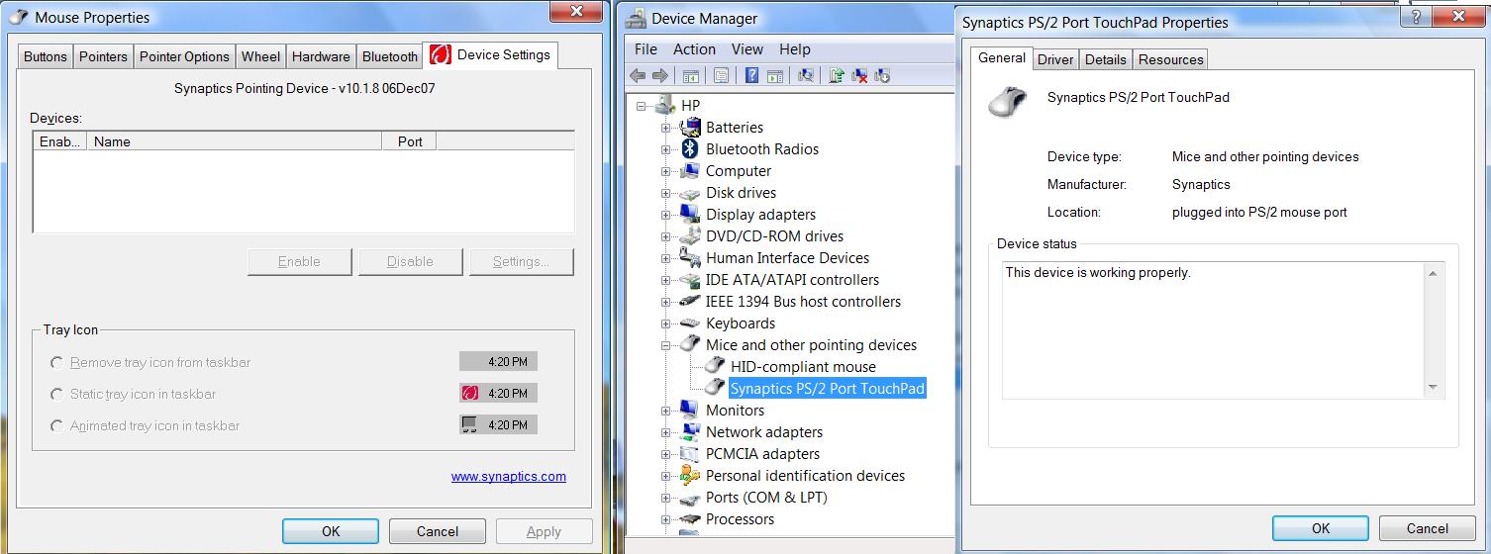
Task: Scan for hardware changes toolbar icon
Action: click(806, 75)
